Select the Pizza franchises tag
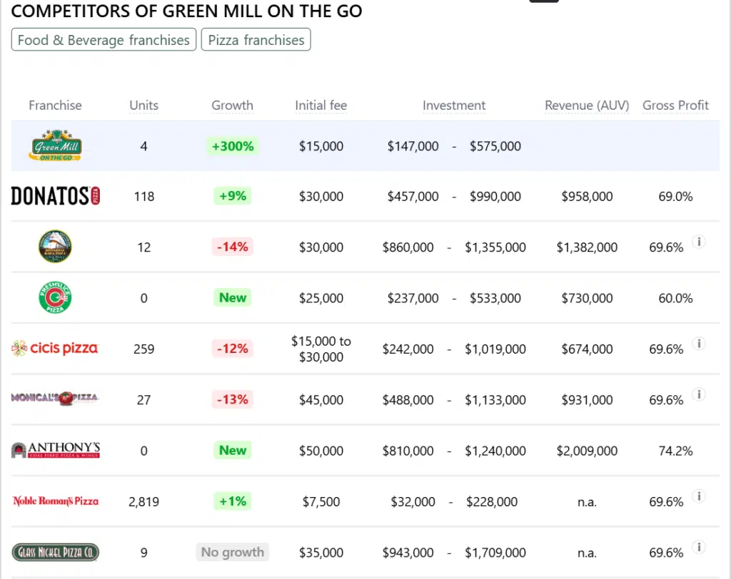Screen dimensions: 731x579 coord(256,40)
